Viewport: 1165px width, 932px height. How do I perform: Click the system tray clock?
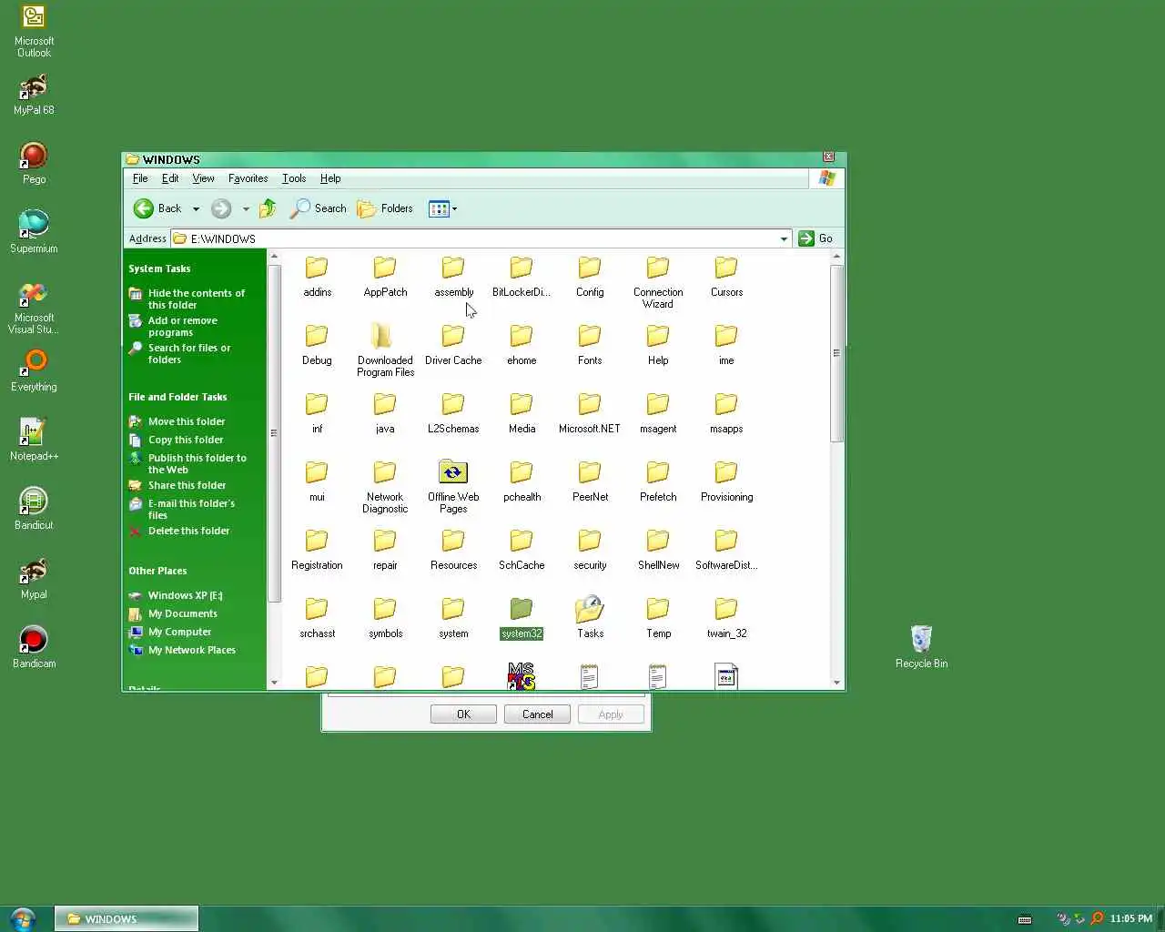click(1130, 918)
